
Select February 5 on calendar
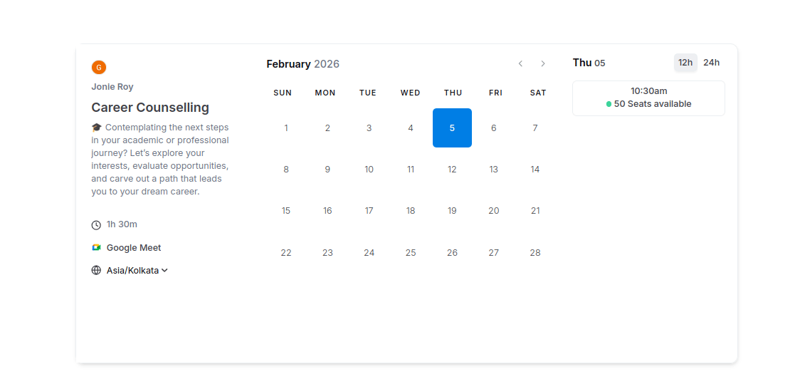[452, 128]
